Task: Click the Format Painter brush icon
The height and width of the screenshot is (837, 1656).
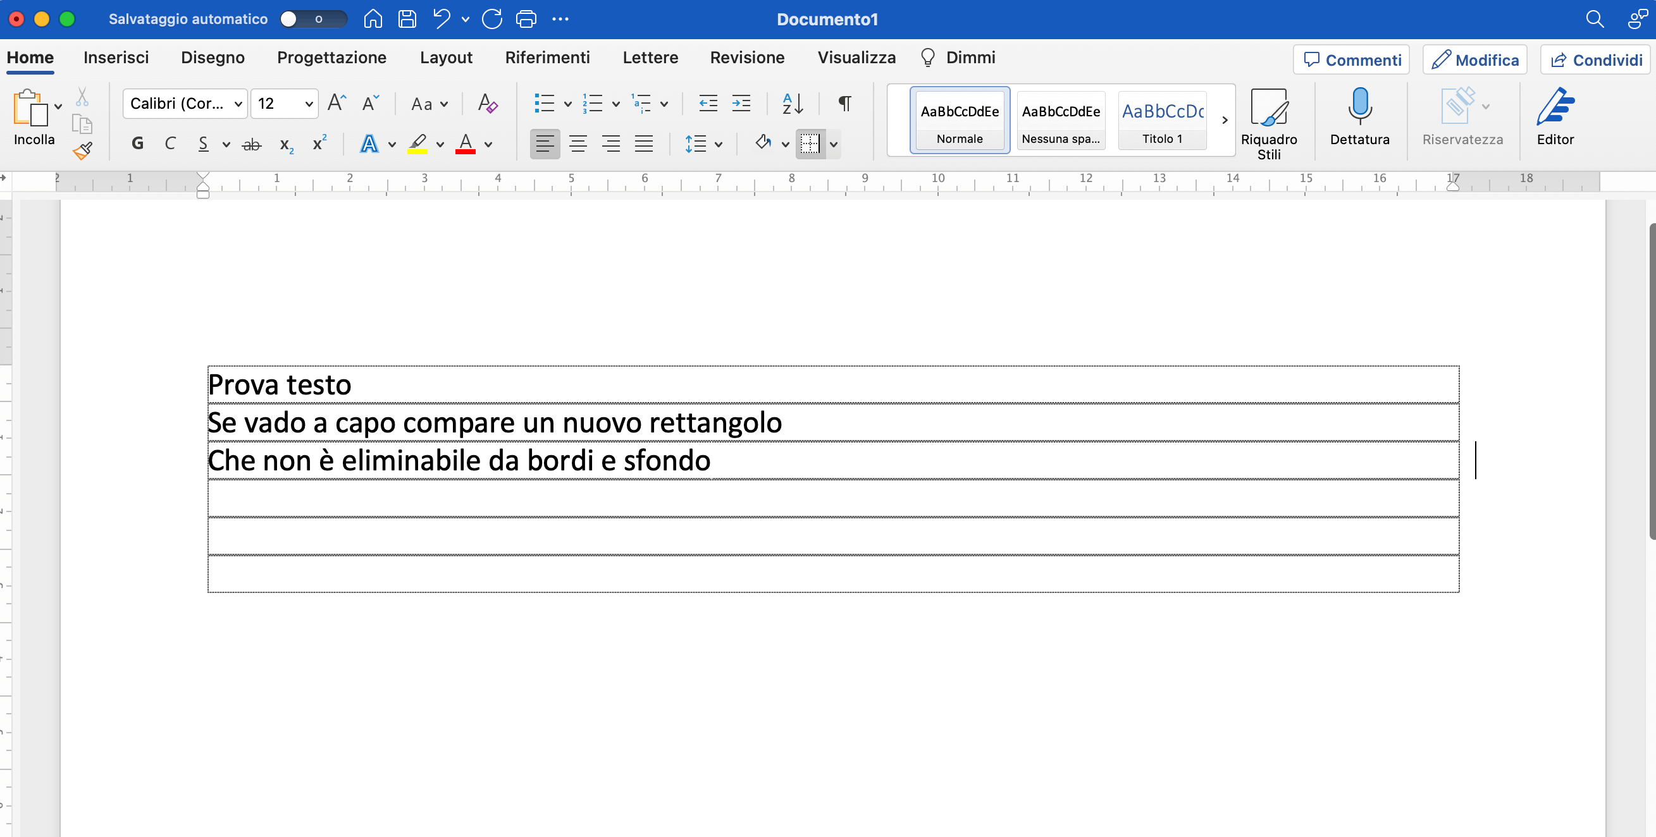Action: point(82,151)
